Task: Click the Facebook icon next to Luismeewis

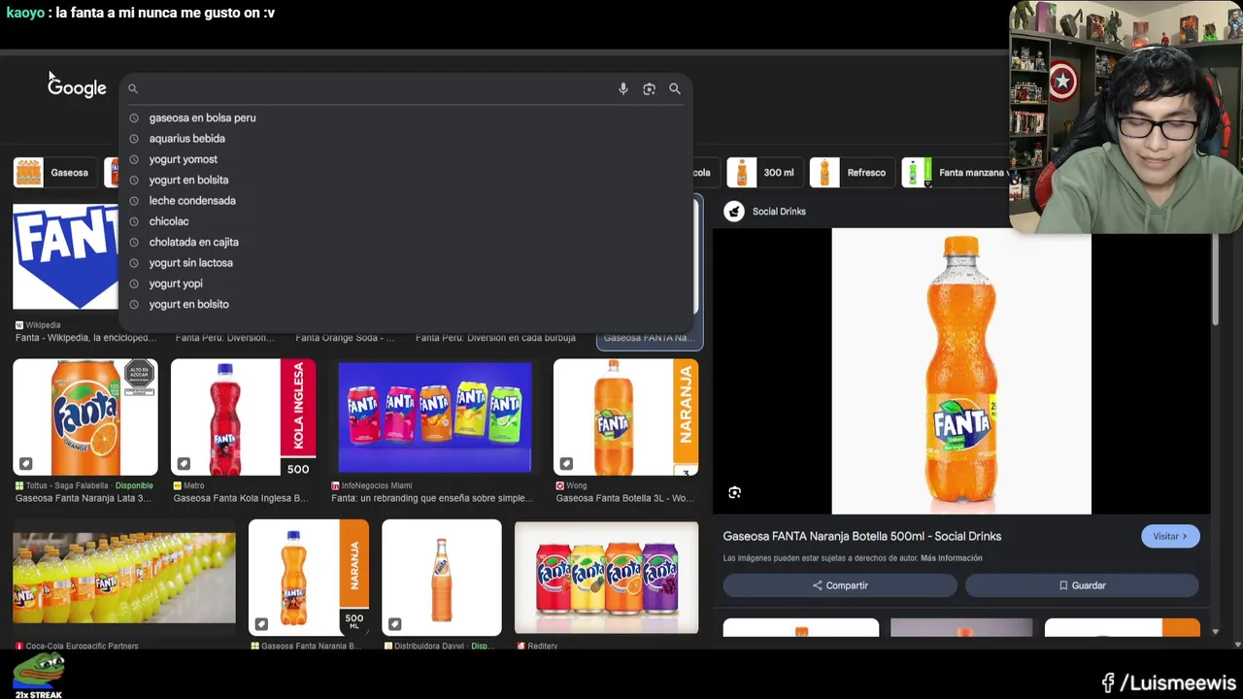Action: pos(1108,683)
